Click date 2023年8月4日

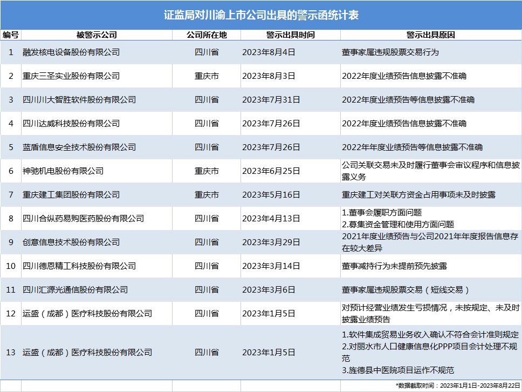(269, 52)
